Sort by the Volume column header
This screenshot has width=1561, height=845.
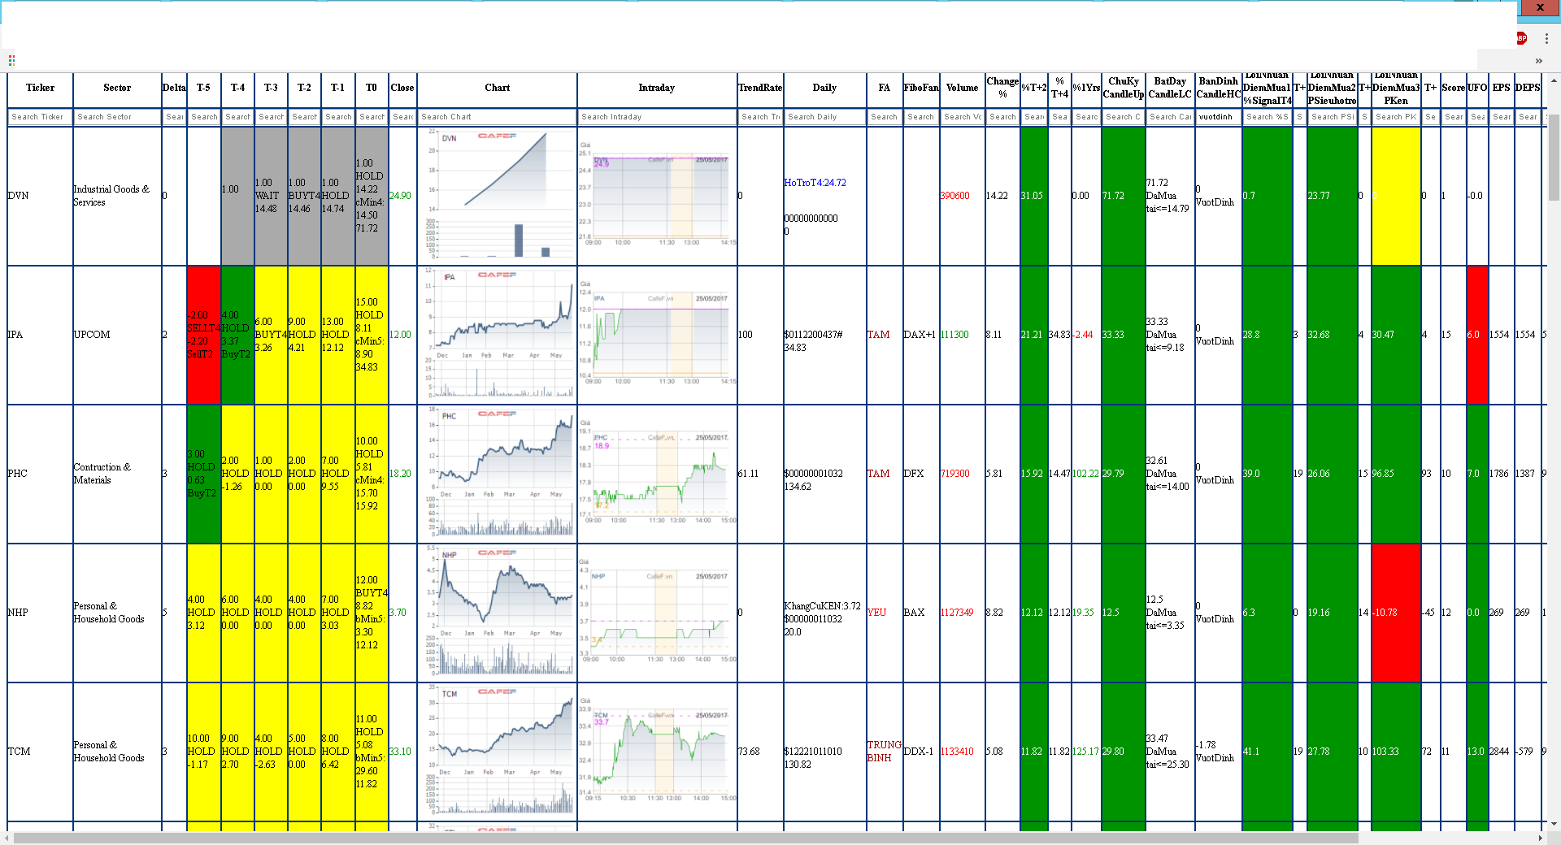(962, 88)
